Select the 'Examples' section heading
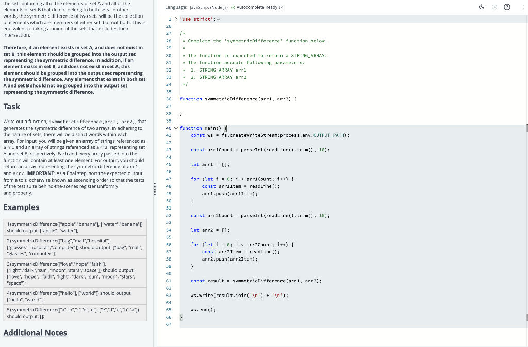This screenshot has width=528, height=347. pyautogui.click(x=21, y=207)
